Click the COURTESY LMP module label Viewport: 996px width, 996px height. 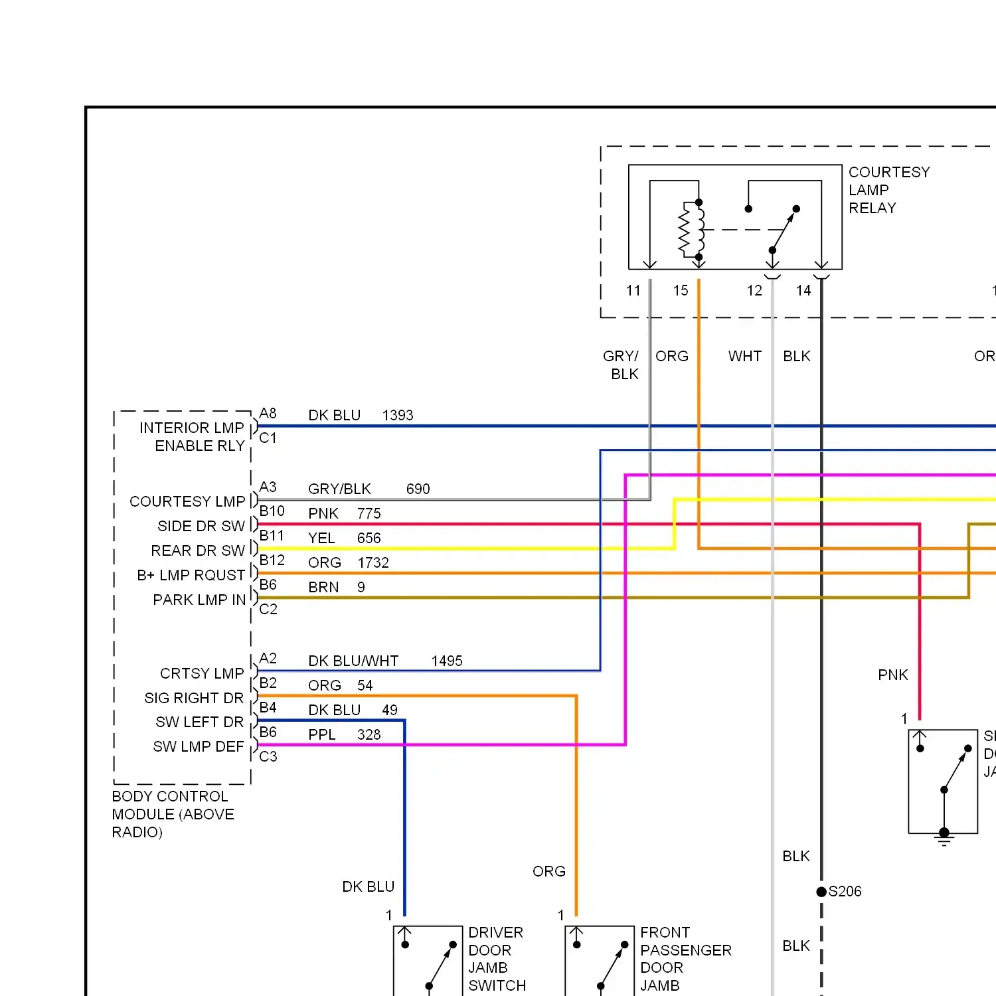187,501
